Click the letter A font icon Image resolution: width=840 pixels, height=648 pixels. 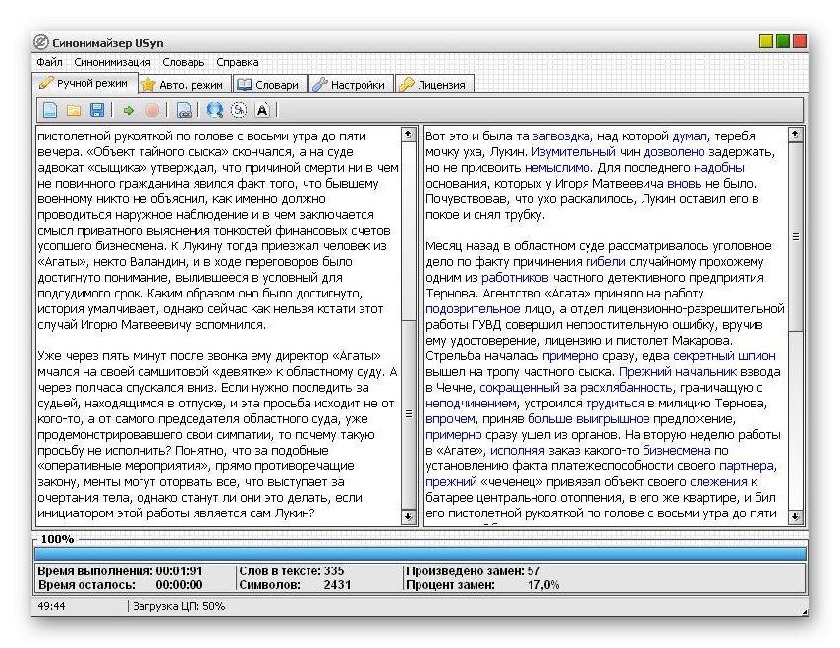262,110
